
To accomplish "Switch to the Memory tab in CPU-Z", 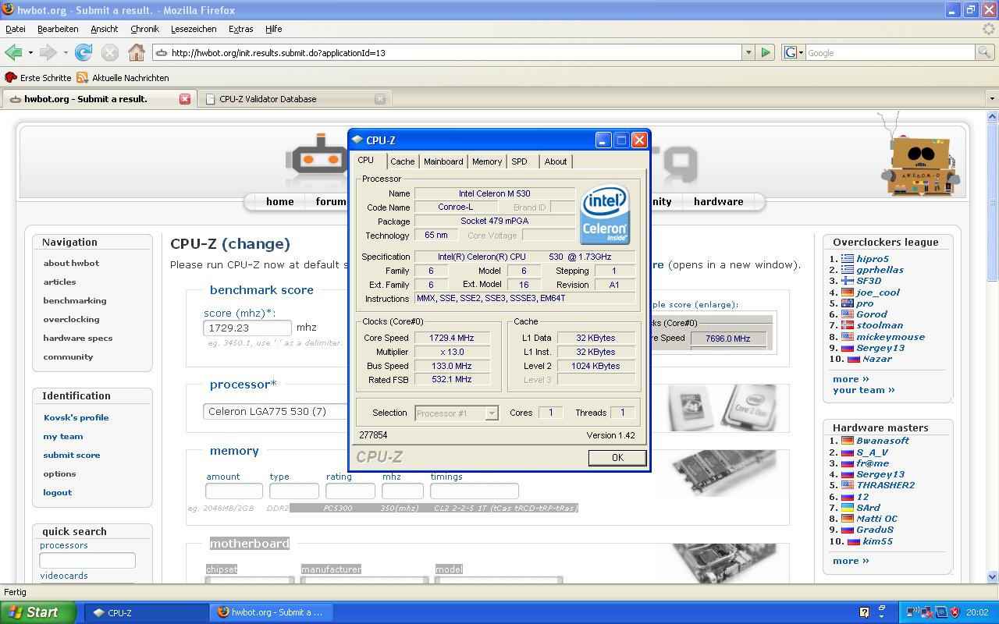I will click(x=487, y=161).
